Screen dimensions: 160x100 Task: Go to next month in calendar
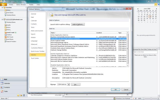point(156,9)
